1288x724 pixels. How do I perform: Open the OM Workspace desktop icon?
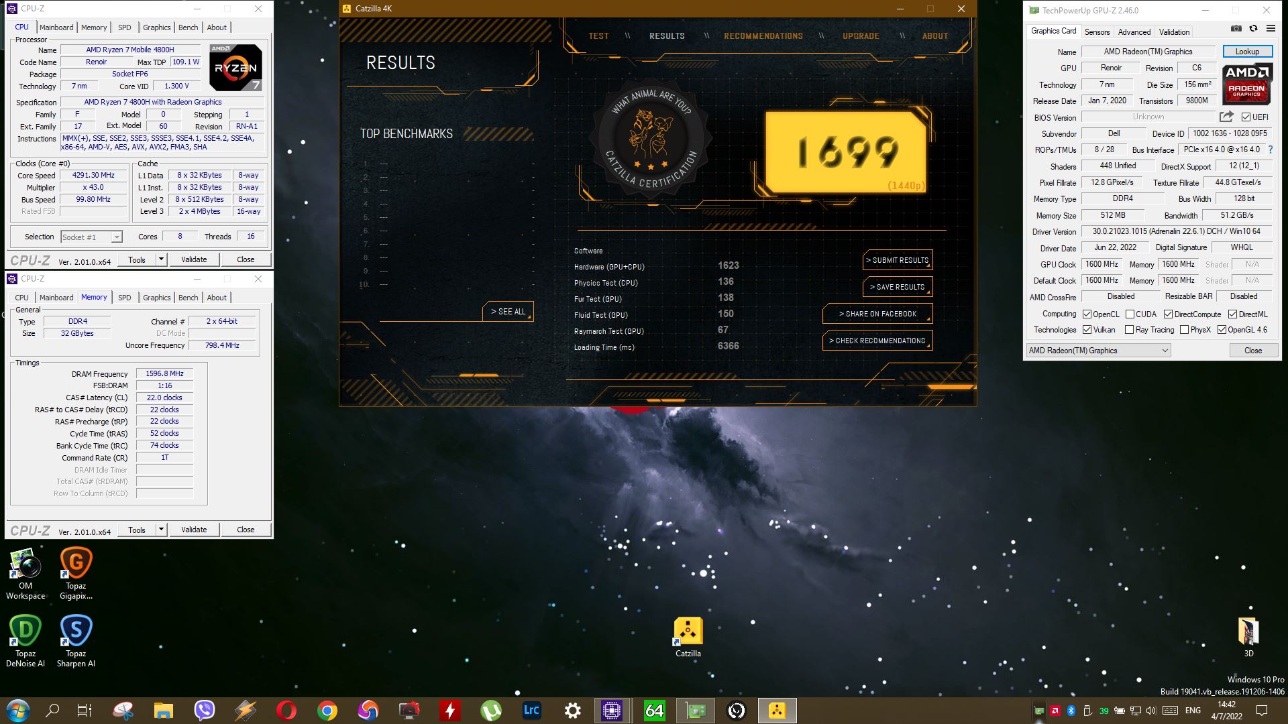[x=25, y=574]
